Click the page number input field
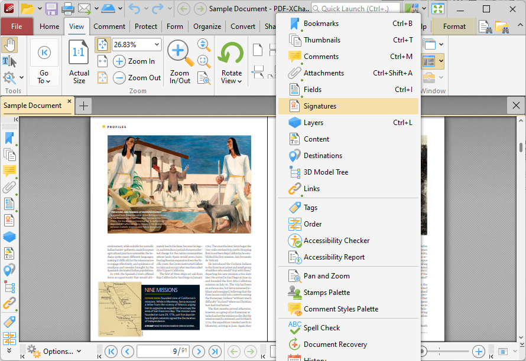 tap(163, 352)
